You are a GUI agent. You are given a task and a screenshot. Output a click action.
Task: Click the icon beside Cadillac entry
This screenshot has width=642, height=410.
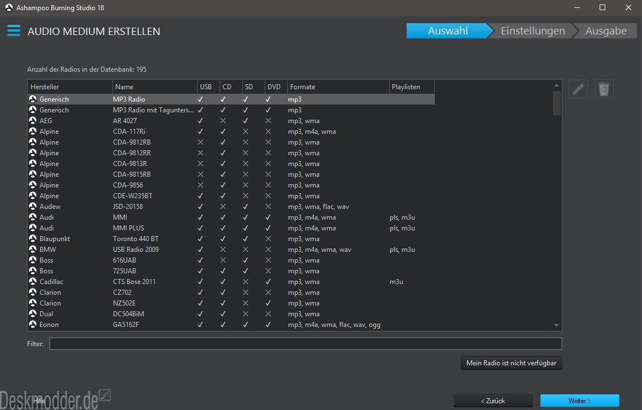tap(33, 282)
